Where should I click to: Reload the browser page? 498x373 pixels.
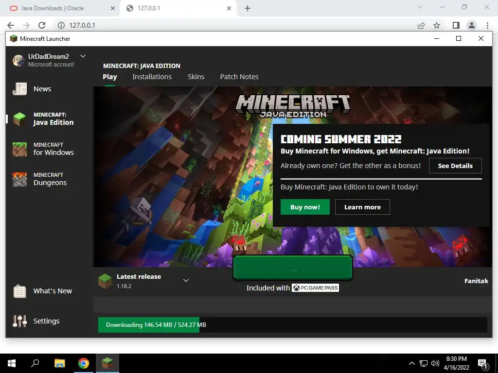click(x=42, y=25)
